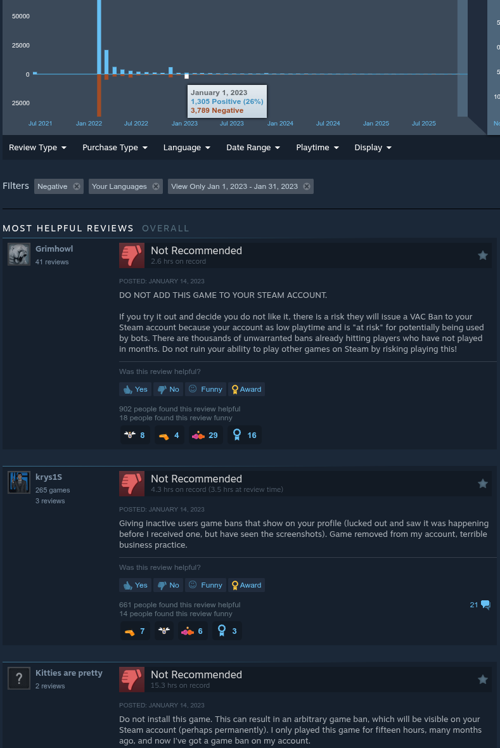Open the krys1S username link
500x748 pixels.
pyautogui.click(x=49, y=477)
